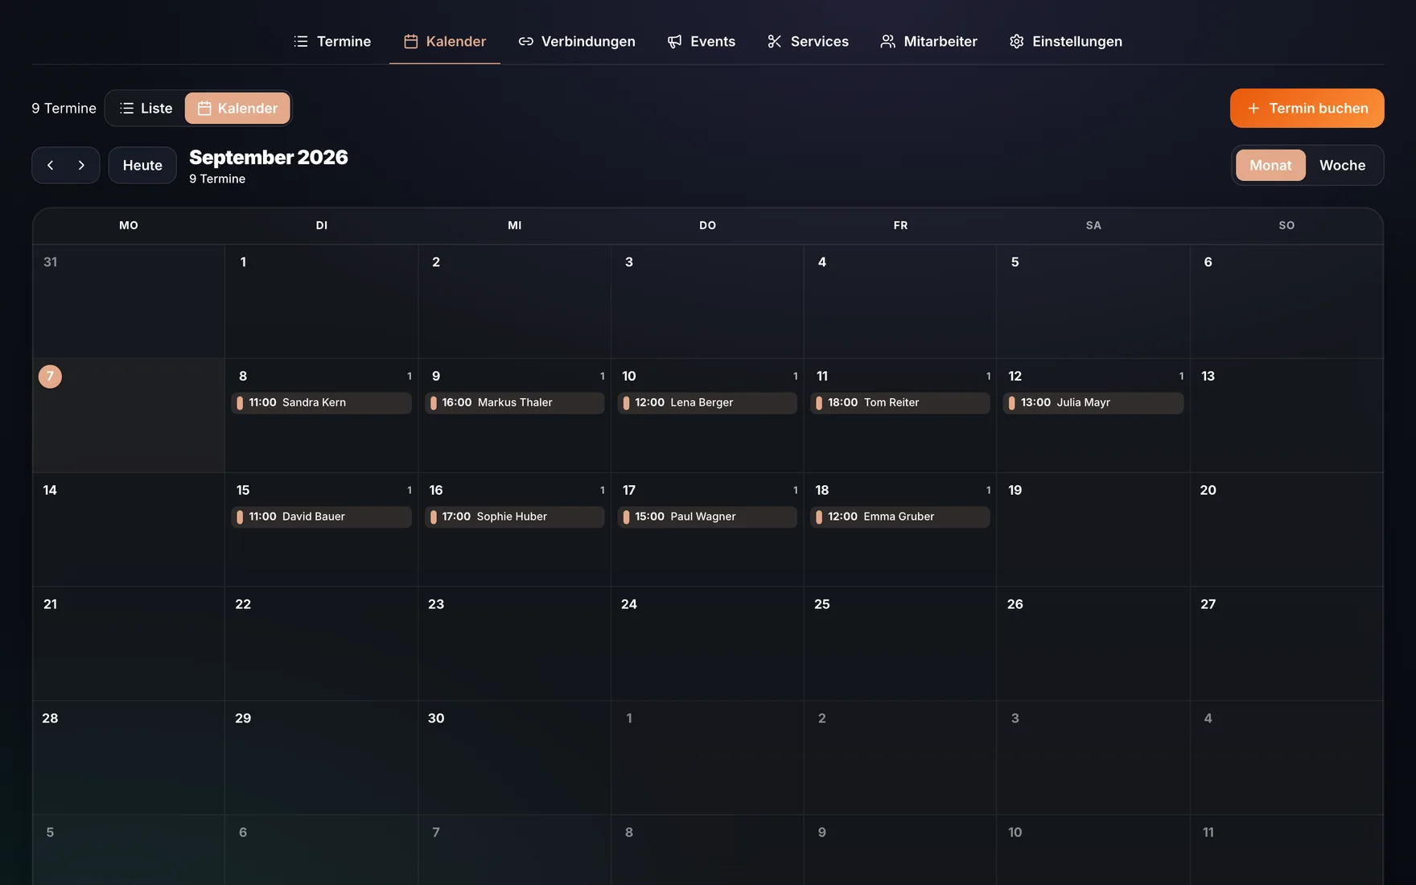Open 18:00 Tom Reiter appointment
This screenshot has width=1416, height=885.
(900, 402)
